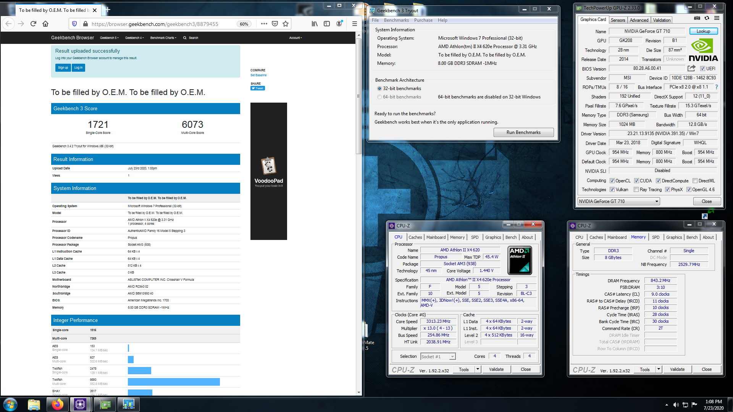Toggle the UEFI checkbox in GPU-Z
733x412 pixels.
(x=702, y=69)
